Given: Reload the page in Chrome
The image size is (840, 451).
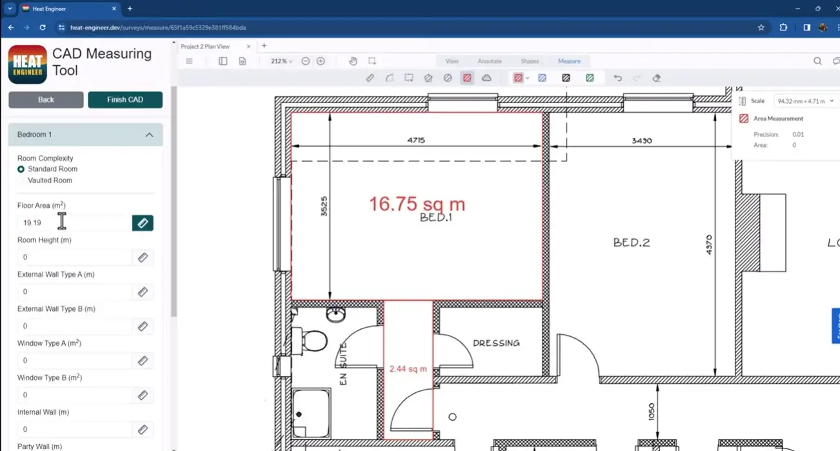Looking at the screenshot, I should (43, 28).
